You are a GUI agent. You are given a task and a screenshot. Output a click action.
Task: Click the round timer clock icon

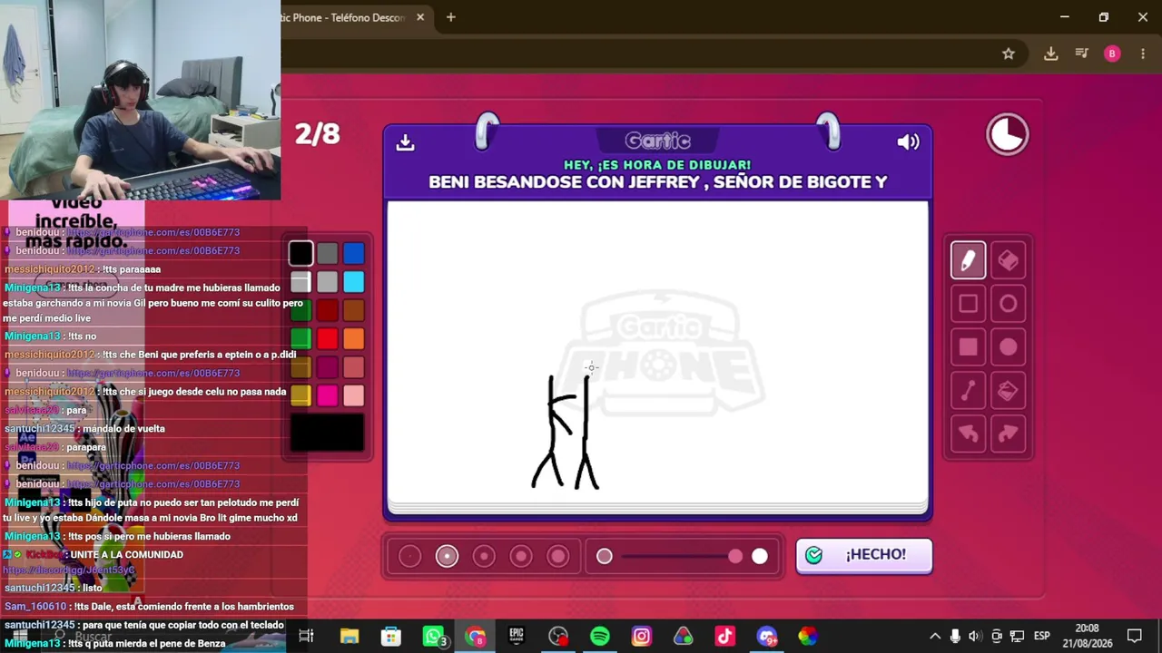coord(1008,135)
